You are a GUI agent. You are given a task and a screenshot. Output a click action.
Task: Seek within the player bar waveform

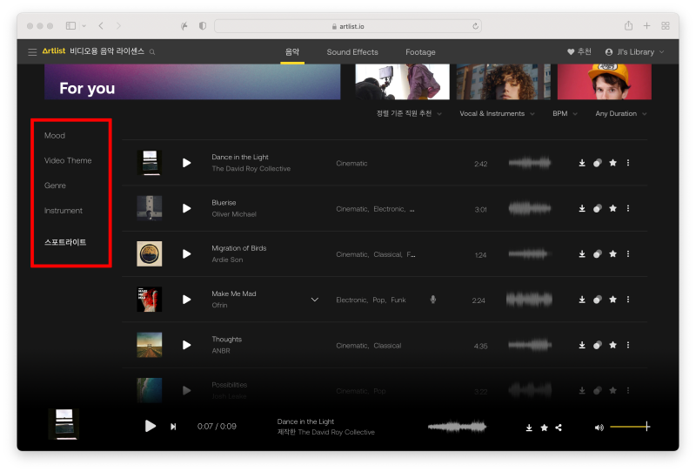(458, 427)
